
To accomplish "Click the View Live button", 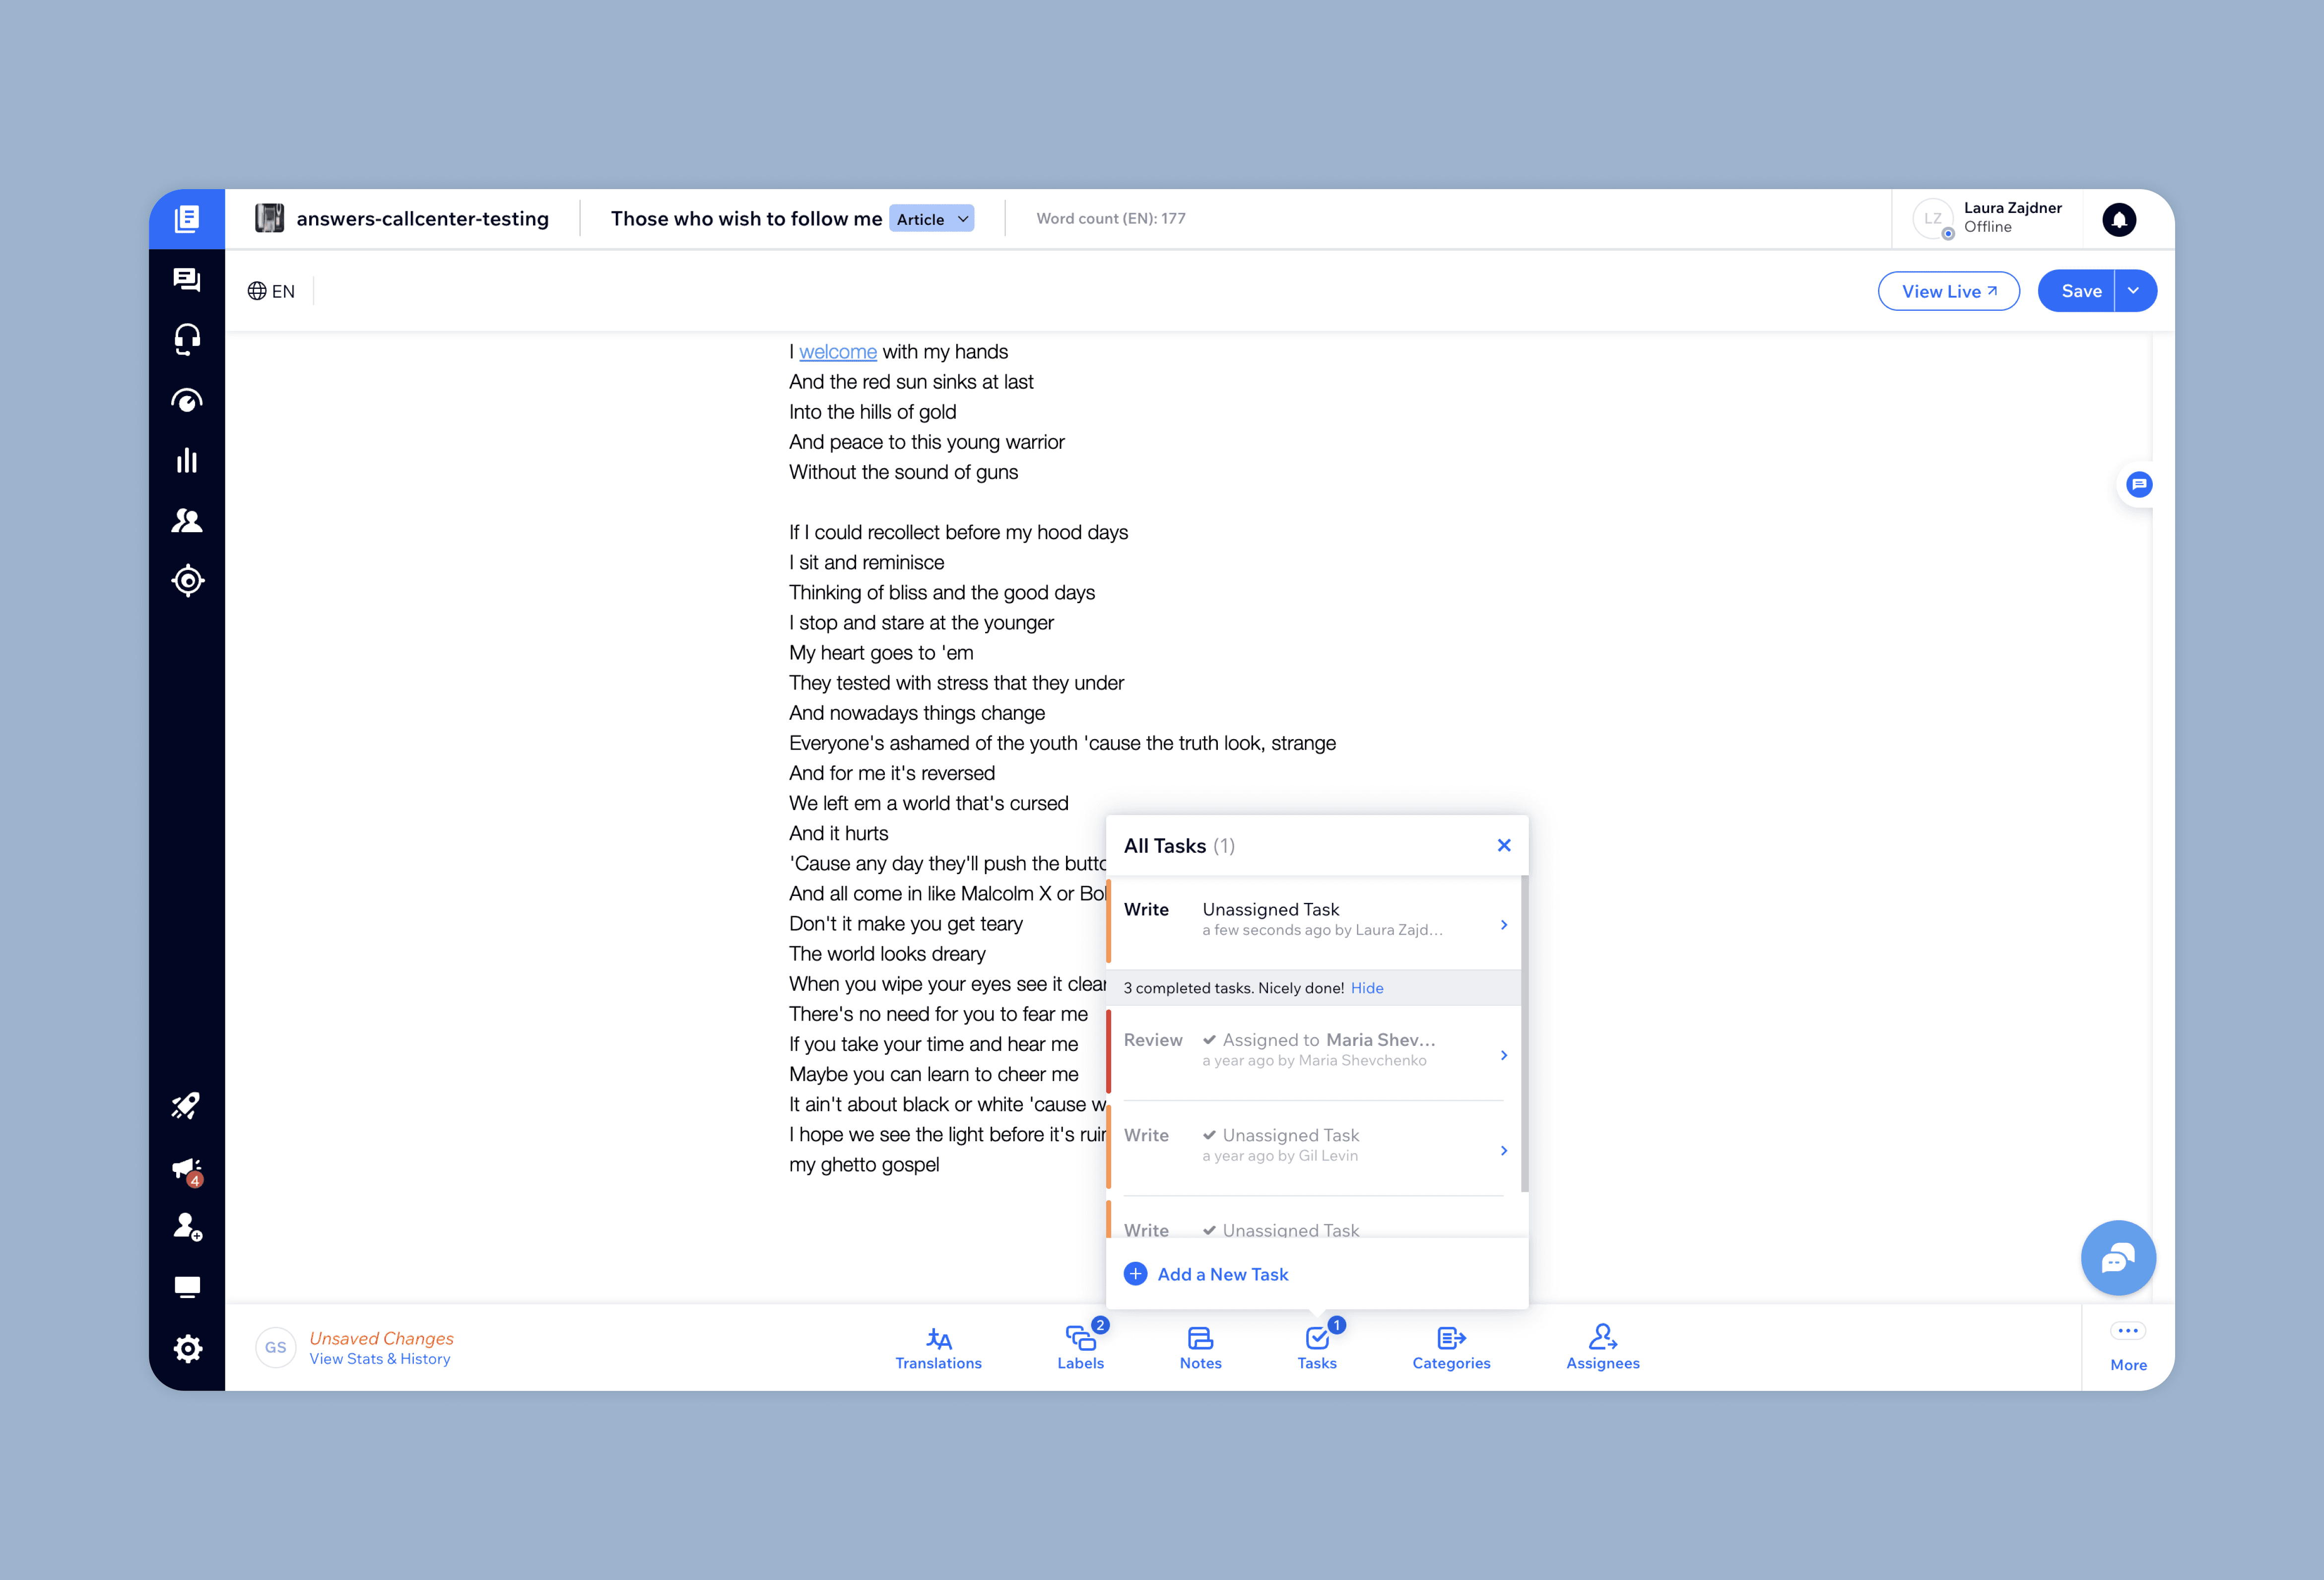I will point(1948,291).
